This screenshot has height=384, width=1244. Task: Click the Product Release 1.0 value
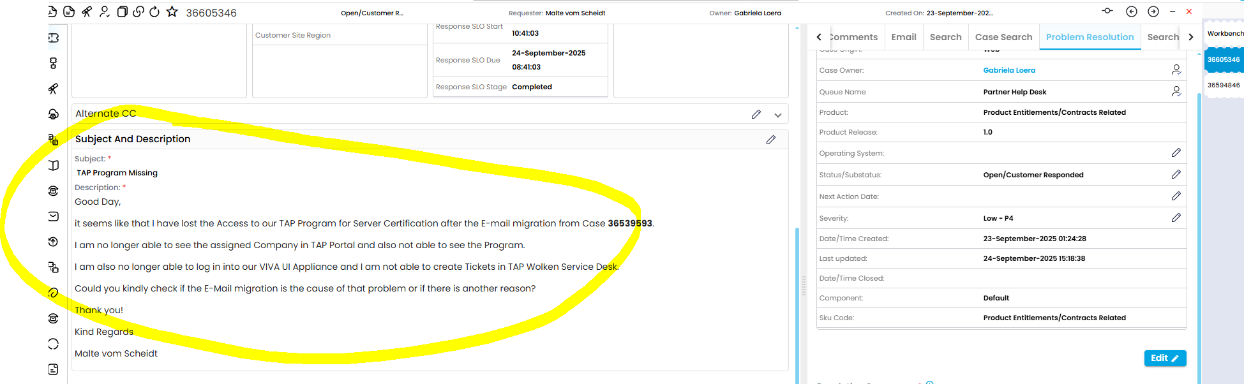(988, 132)
